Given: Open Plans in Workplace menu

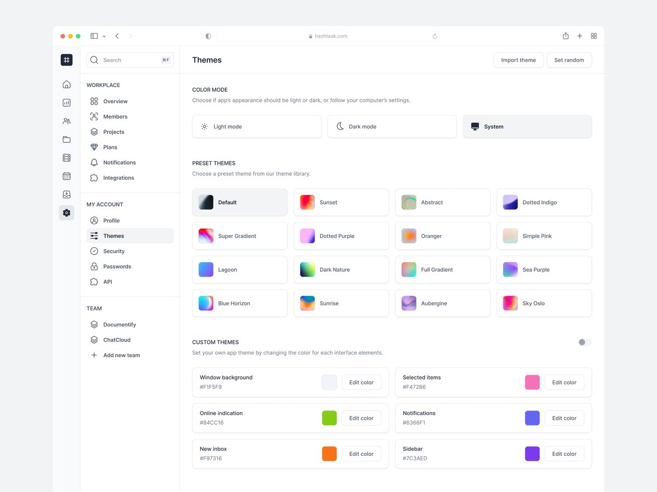Looking at the screenshot, I should coord(130,147).
